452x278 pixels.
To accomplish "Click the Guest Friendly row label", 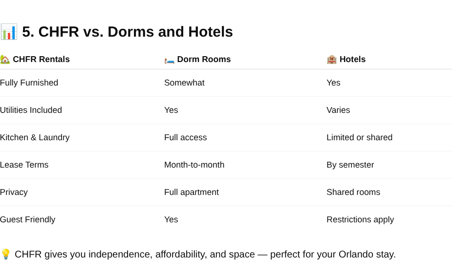I will (x=28, y=219).
